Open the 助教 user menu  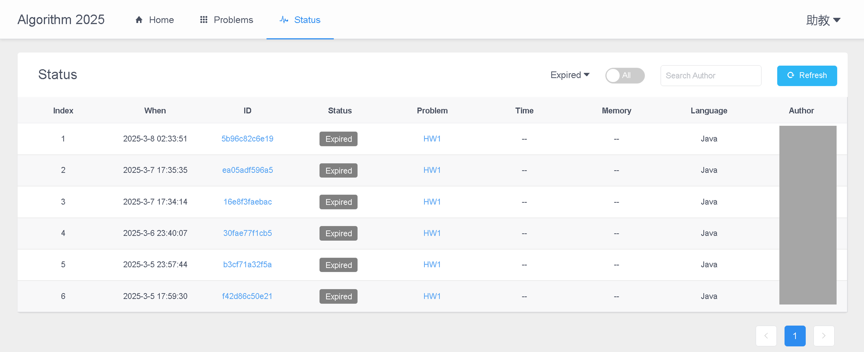tap(823, 20)
